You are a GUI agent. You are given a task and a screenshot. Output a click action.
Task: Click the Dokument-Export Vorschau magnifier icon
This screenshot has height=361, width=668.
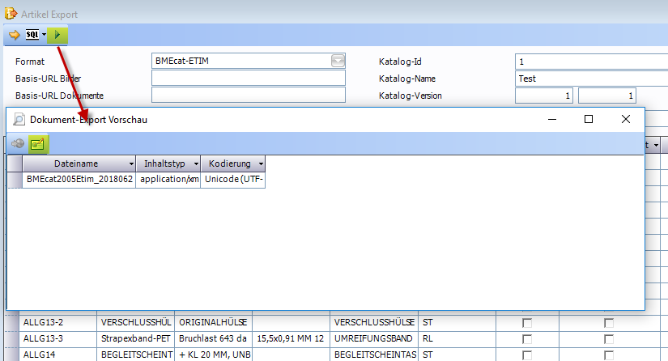click(x=19, y=119)
